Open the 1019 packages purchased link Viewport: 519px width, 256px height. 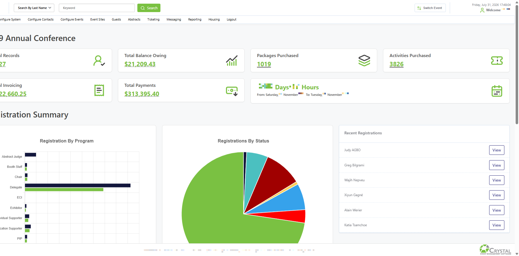pos(264,64)
